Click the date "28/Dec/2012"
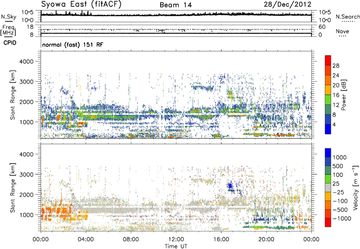This screenshot has height=249, width=360. pyautogui.click(x=288, y=4)
